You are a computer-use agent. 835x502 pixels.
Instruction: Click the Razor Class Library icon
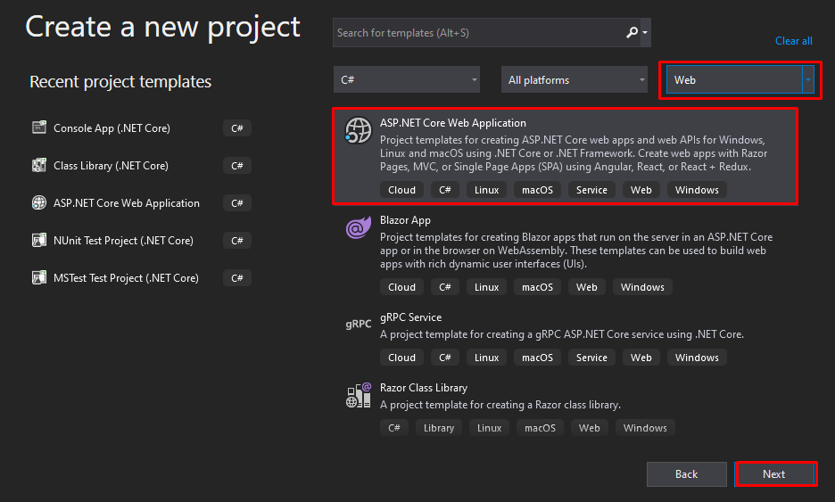[x=358, y=395]
